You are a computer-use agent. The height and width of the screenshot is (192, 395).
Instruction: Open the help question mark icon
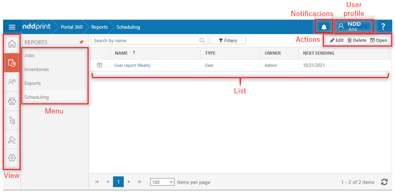[x=383, y=27]
